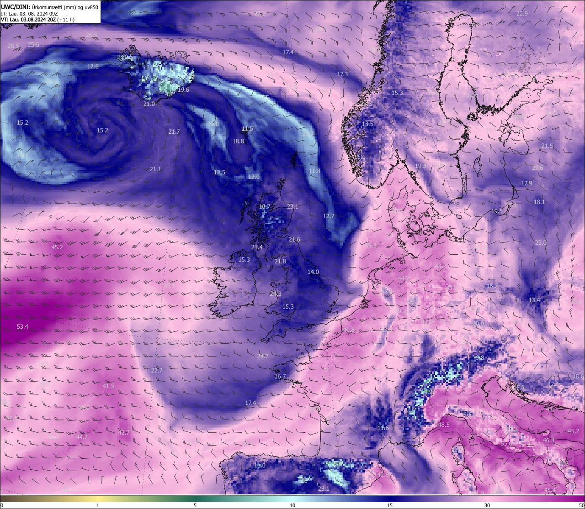Click the 45.2 value on the map

click(x=57, y=247)
